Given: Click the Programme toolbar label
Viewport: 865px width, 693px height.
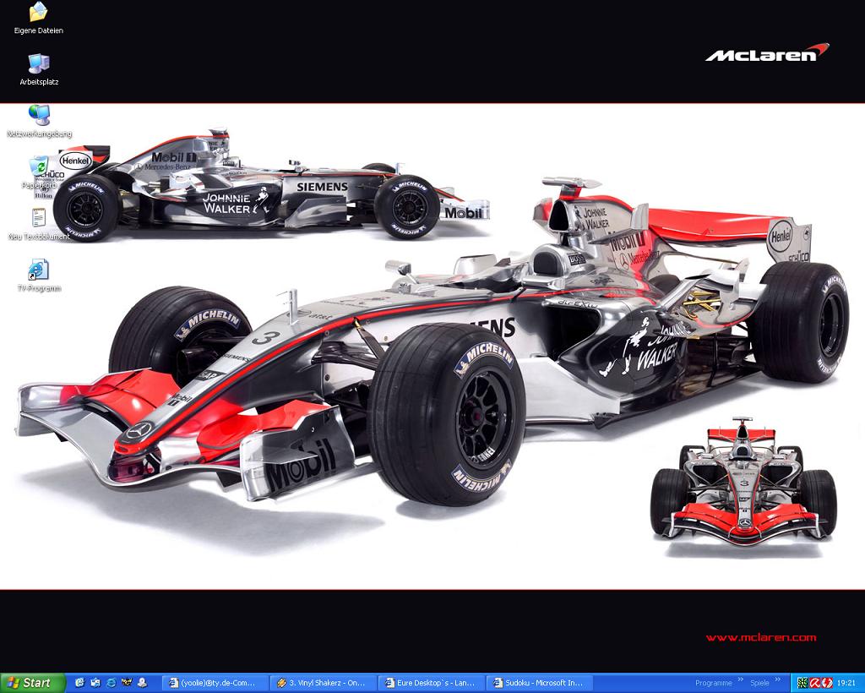Looking at the screenshot, I should pos(713,683).
